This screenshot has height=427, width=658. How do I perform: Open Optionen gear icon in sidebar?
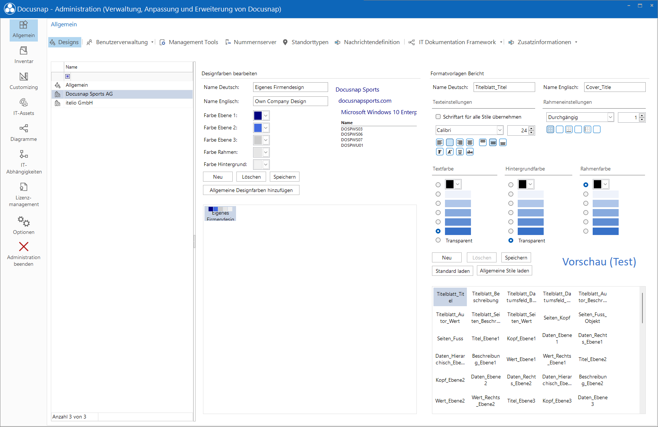pos(23,221)
